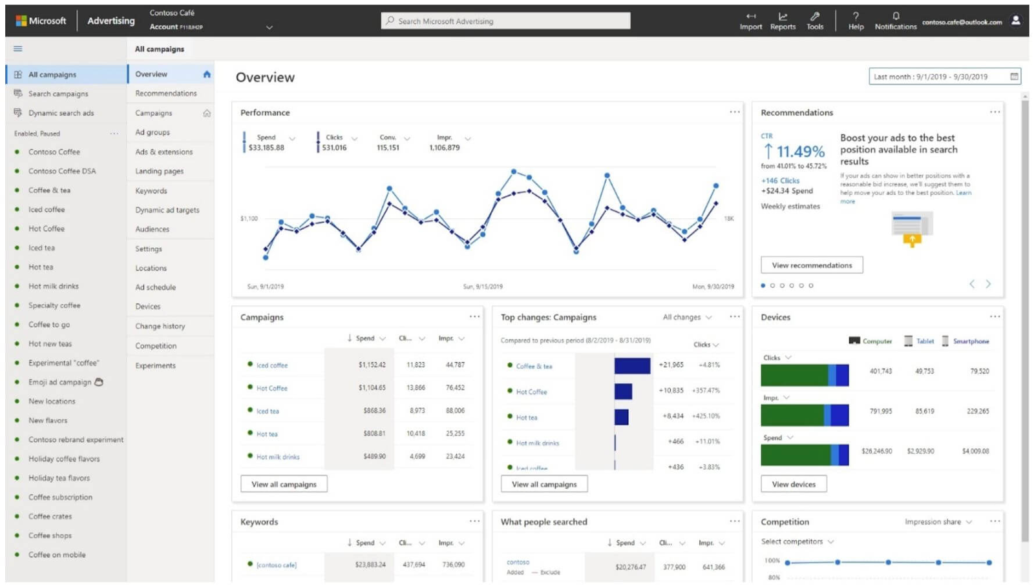Open Competition card more options ellipsis
The image size is (1034, 586).
(x=995, y=521)
